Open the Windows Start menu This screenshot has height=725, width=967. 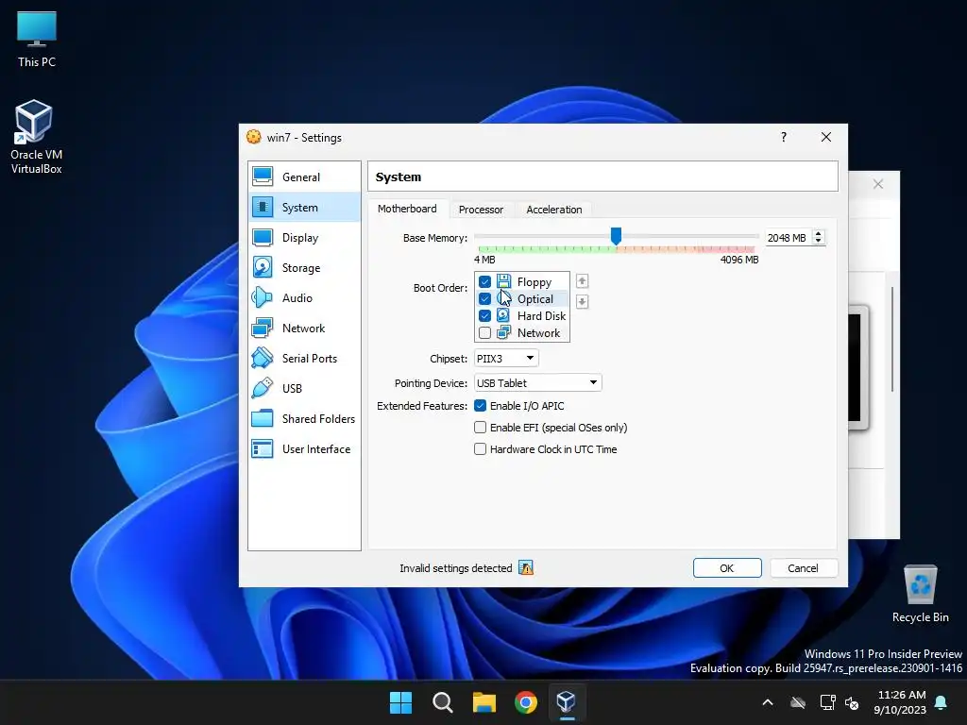coord(400,702)
